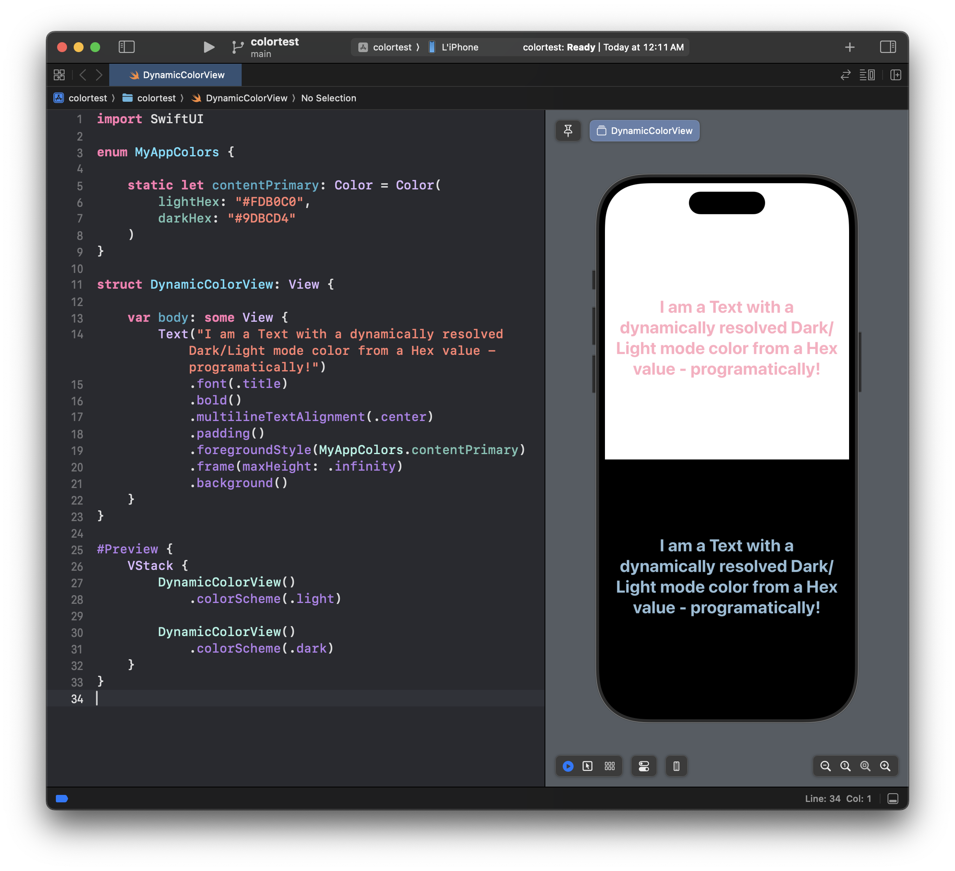The height and width of the screenshot is (871, 955).
Task: Toggle the debug area button
Action: [x=893, y=799]
